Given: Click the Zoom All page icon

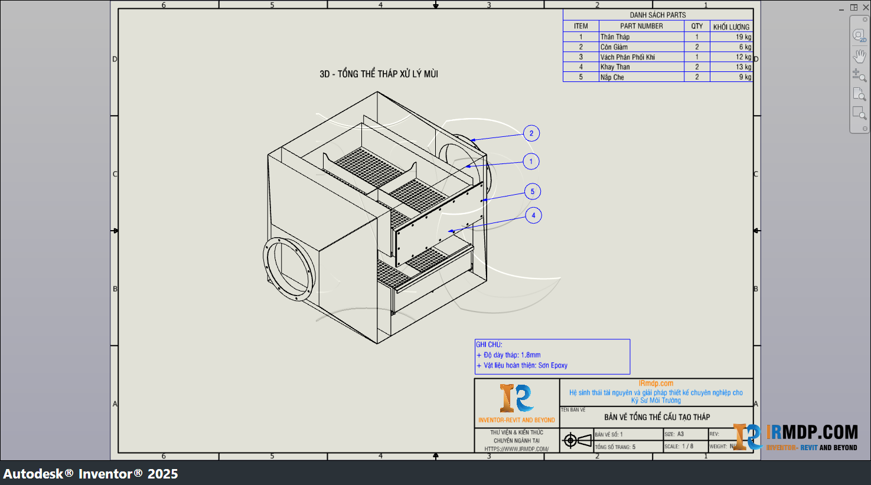Looking at the screenshot, I should [x=859, y=94].
